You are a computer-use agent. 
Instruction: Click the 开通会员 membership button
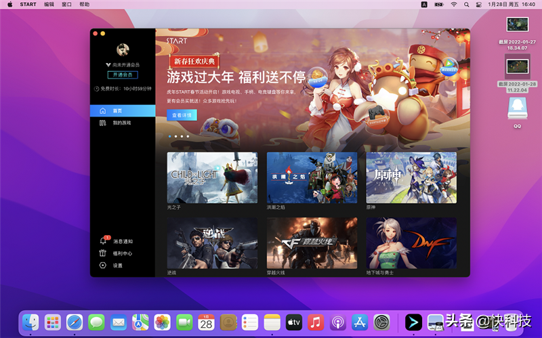point(123,75)
